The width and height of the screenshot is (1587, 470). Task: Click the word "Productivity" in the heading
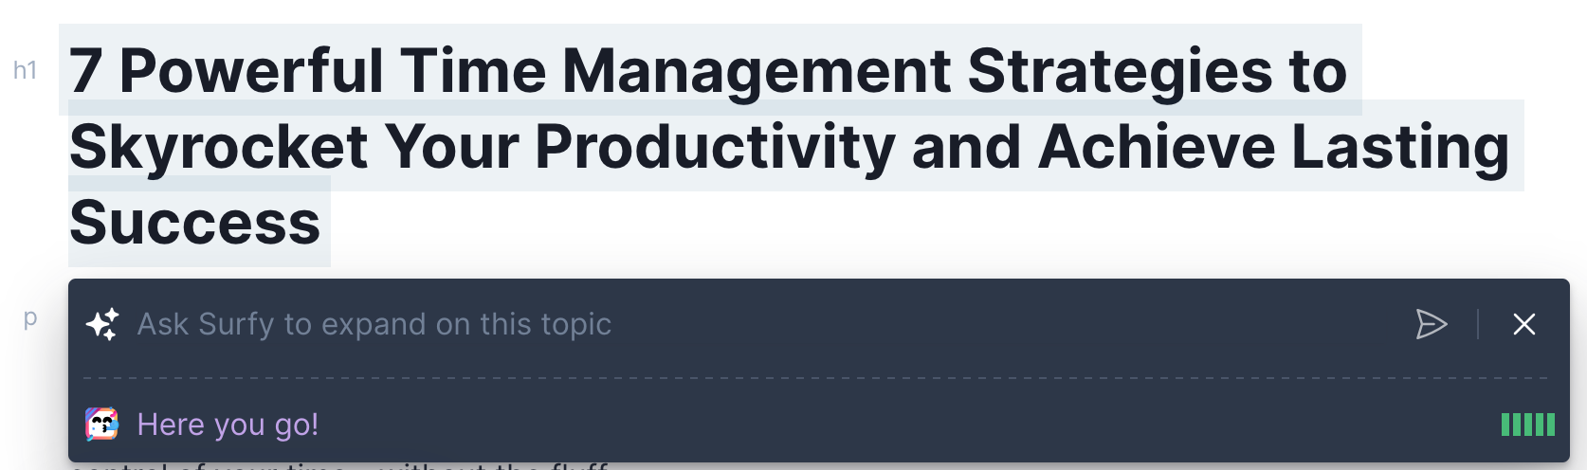point(715,147)
